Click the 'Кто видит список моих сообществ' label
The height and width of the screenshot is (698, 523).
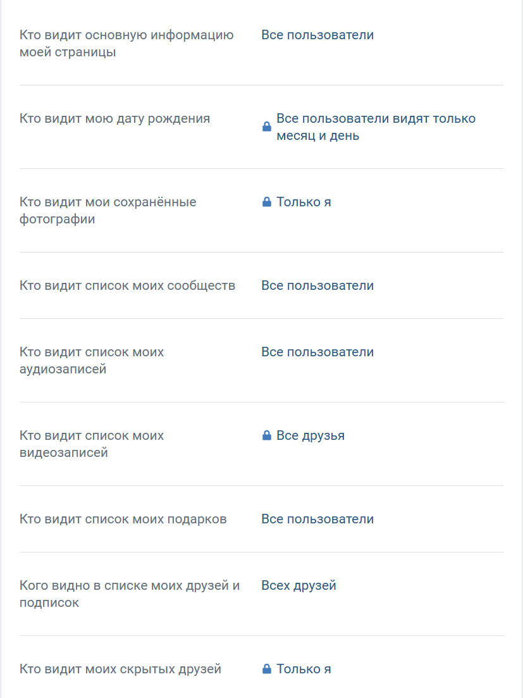click(x=127, y=285)
